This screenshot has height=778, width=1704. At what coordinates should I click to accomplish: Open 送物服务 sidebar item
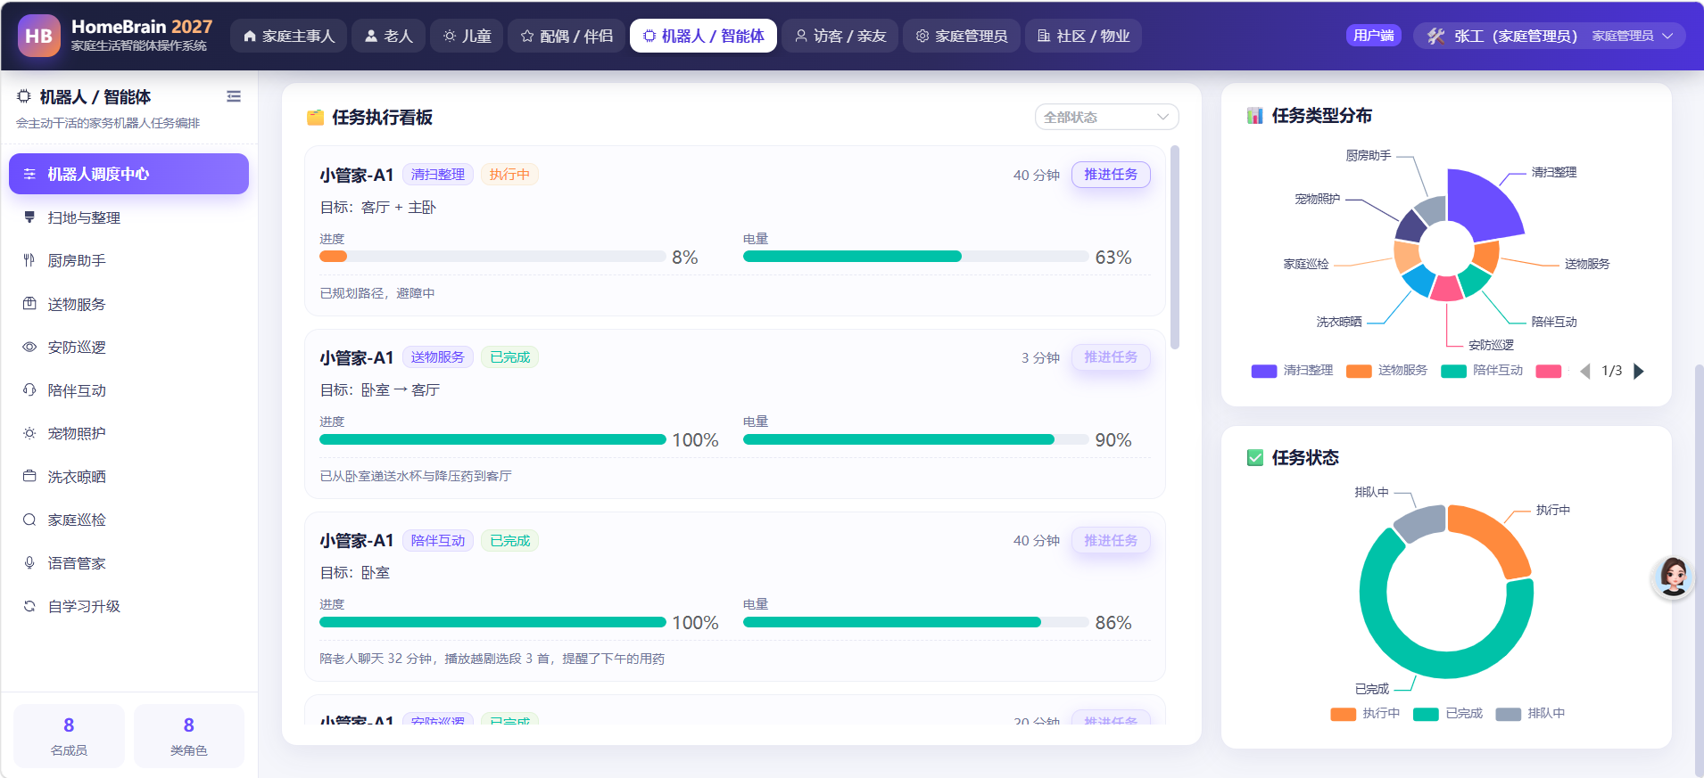click(x=128, y=304)
